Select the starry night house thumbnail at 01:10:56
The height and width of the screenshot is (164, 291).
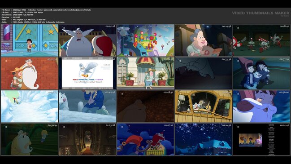coord(204,139)
